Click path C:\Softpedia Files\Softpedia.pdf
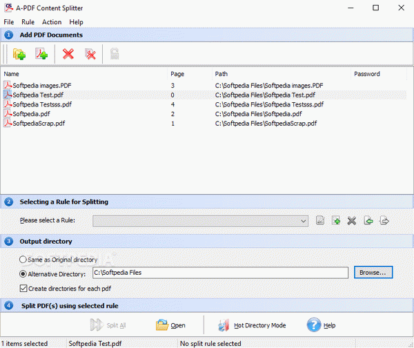Screen dimensions: 414x348 pos(259,114)
